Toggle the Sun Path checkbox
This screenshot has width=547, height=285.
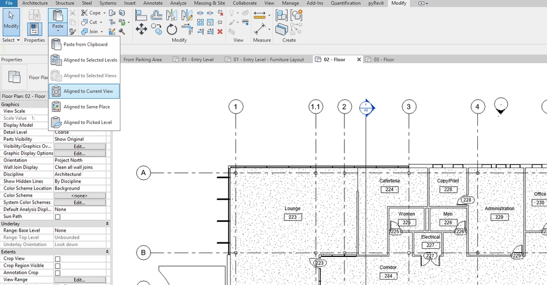tap(58, 217)
